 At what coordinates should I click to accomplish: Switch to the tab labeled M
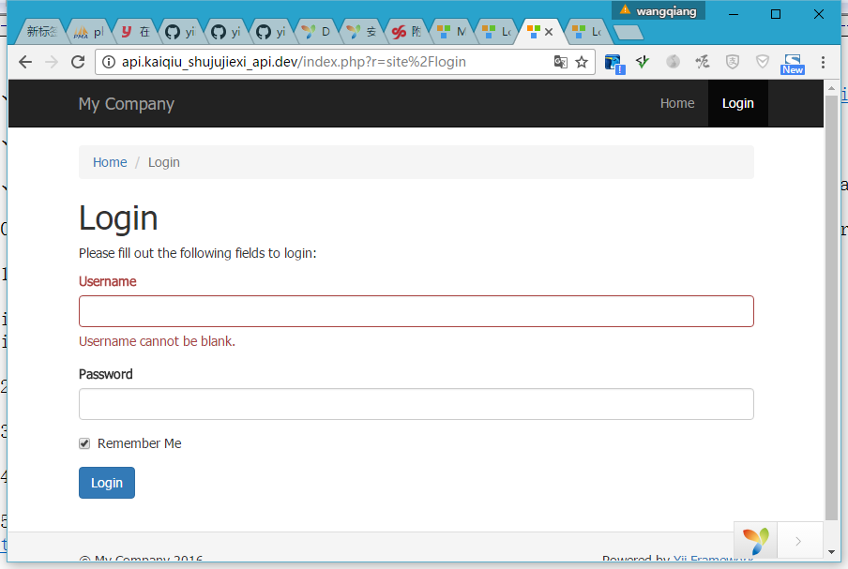click(x=452, y=32)
